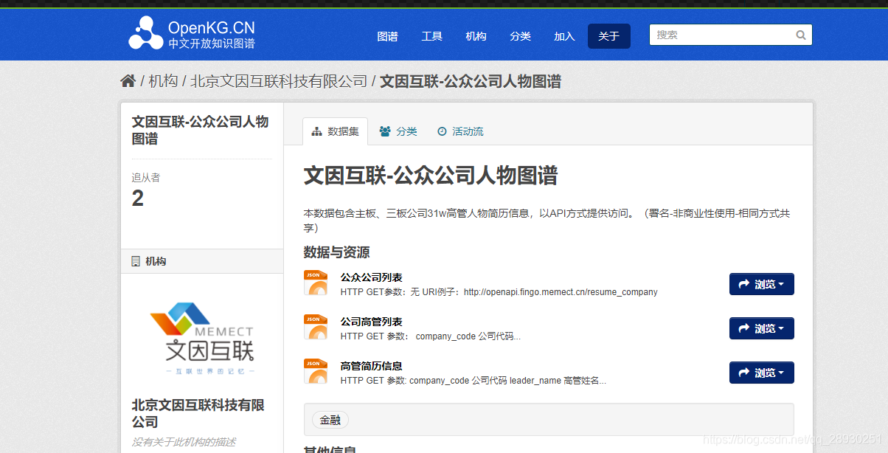Open the 高管简历信息 resource link
The height and width of the screenshot is (453, 888).
pos(371,366)
